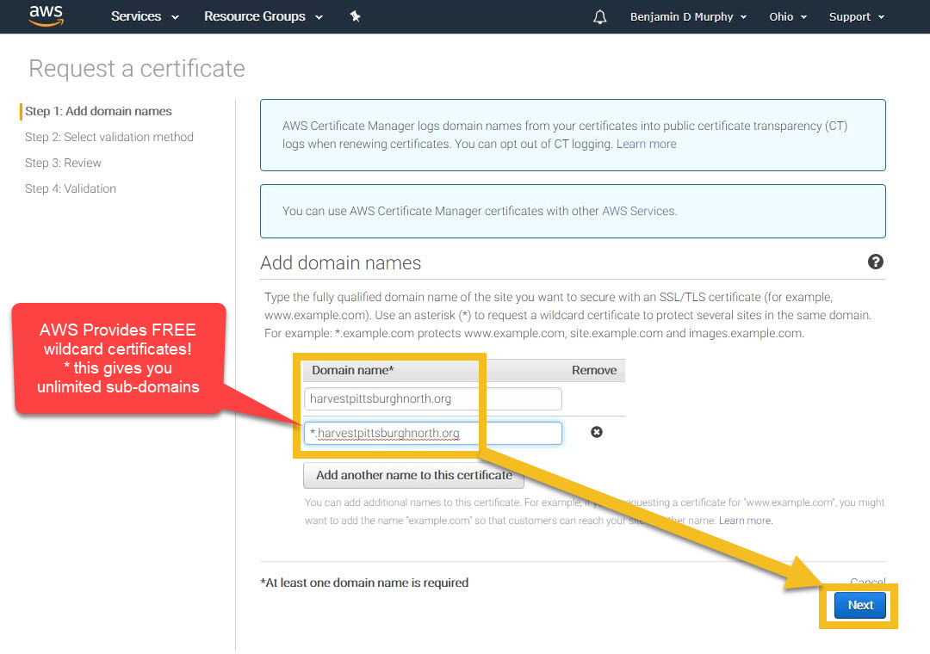
Task: Click the Request a certificate heading
Action: (137, 69)
